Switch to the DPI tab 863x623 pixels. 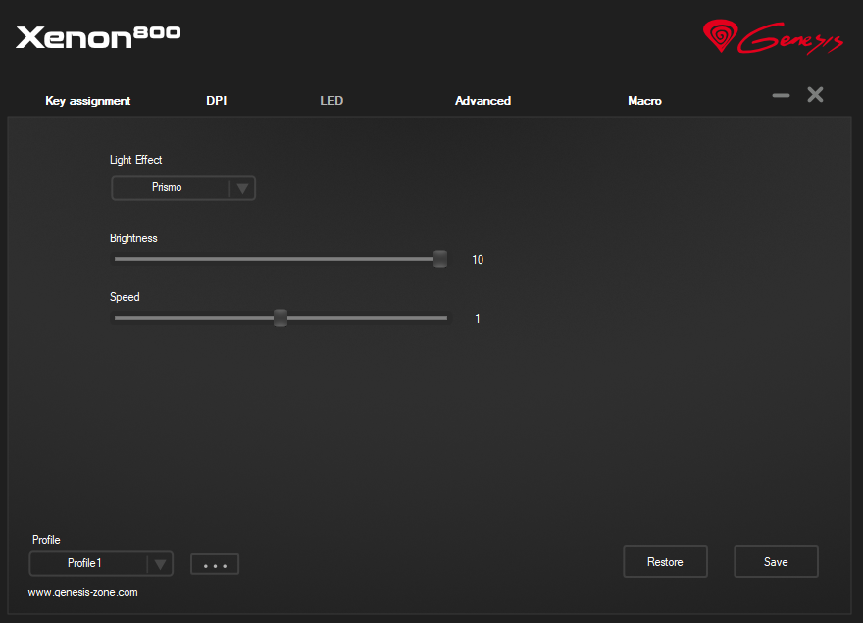click(x=217, y=101)
